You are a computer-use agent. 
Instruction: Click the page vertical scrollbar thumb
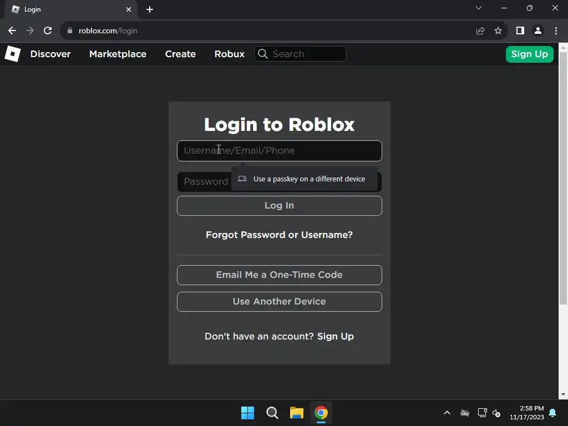[x=564, y=178]
